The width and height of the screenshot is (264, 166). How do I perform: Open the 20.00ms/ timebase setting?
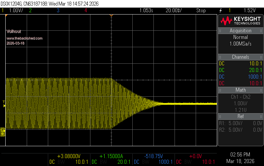(x=174, y=11)
